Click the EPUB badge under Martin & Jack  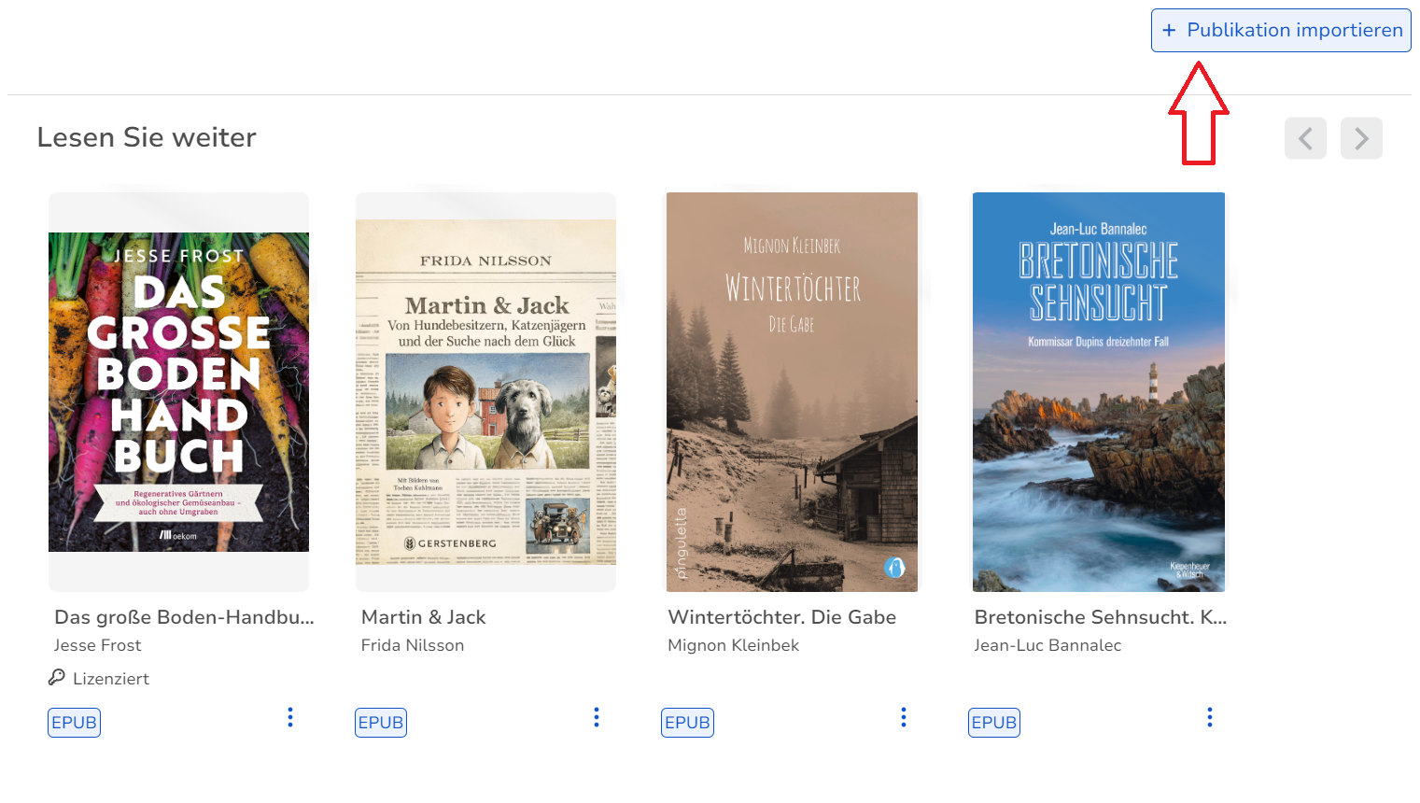point(381,723)
